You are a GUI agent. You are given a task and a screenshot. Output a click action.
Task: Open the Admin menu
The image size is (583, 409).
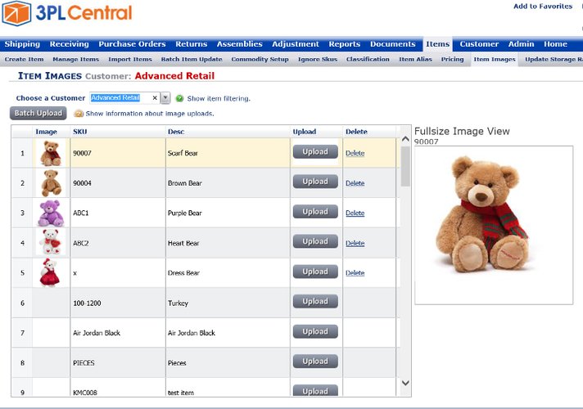tap(521, 44)
